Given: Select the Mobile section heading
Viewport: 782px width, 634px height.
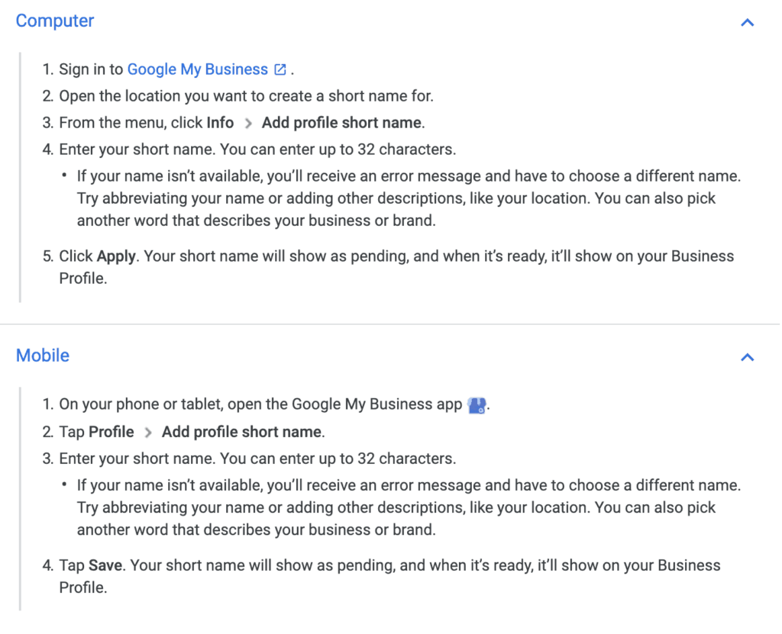Looking at the screenshot, I should (42, 356).
